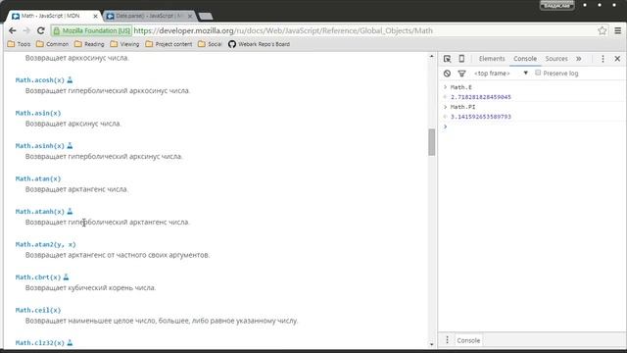
Task: Click experimental flask icon next to Math.asinh
Action: click(x=70, y=146)
